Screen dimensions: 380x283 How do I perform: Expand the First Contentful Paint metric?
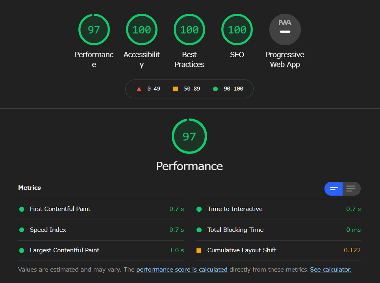pos(60,209)
